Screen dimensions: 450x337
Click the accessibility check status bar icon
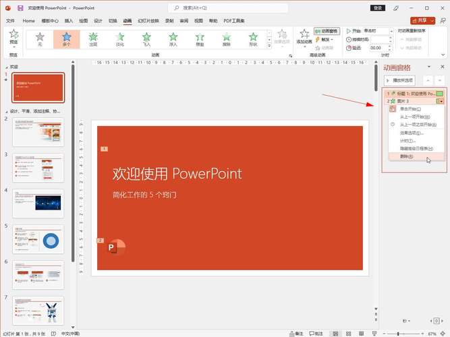(53, 334)
